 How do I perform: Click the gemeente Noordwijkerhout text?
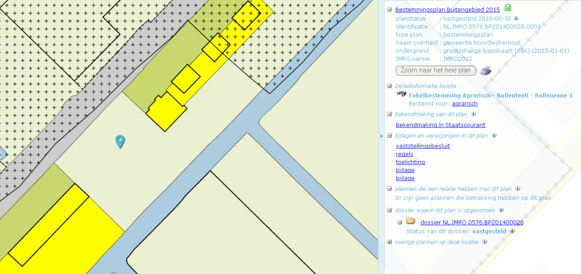pyautogui.click(x=482, y=42)
